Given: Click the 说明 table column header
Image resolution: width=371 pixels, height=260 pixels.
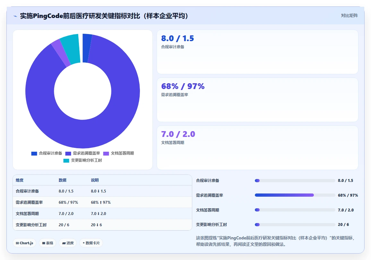Looking at the screenshot, I should click(x=95, y=180).
